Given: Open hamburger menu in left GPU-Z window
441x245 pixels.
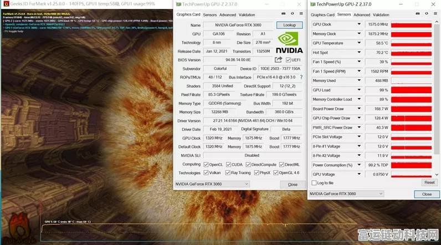Looking at the screenshot, I should point(301,14).
